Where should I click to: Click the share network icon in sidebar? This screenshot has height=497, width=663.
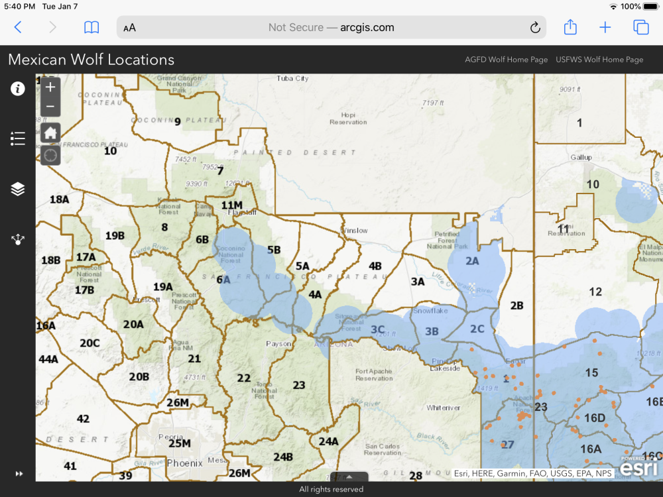click(x=18, y=239)
